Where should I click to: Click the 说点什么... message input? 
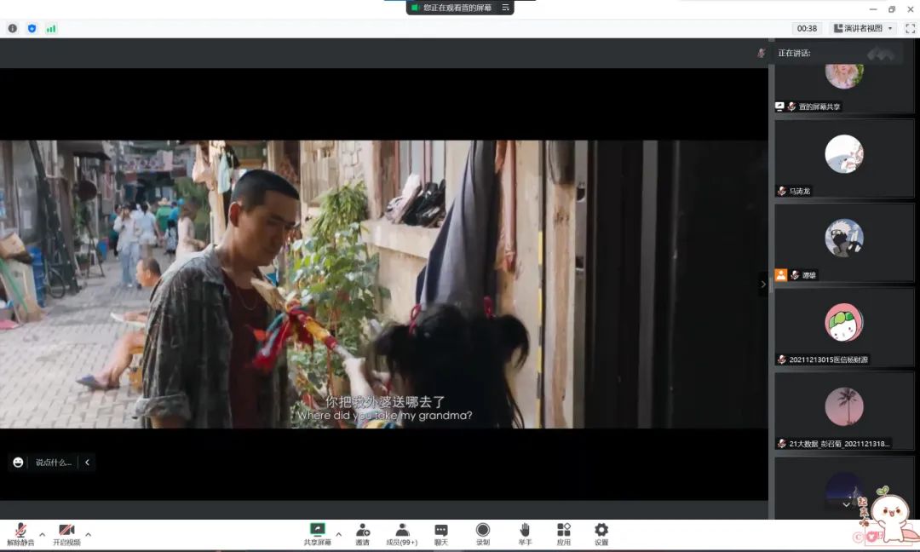(54, 463)
